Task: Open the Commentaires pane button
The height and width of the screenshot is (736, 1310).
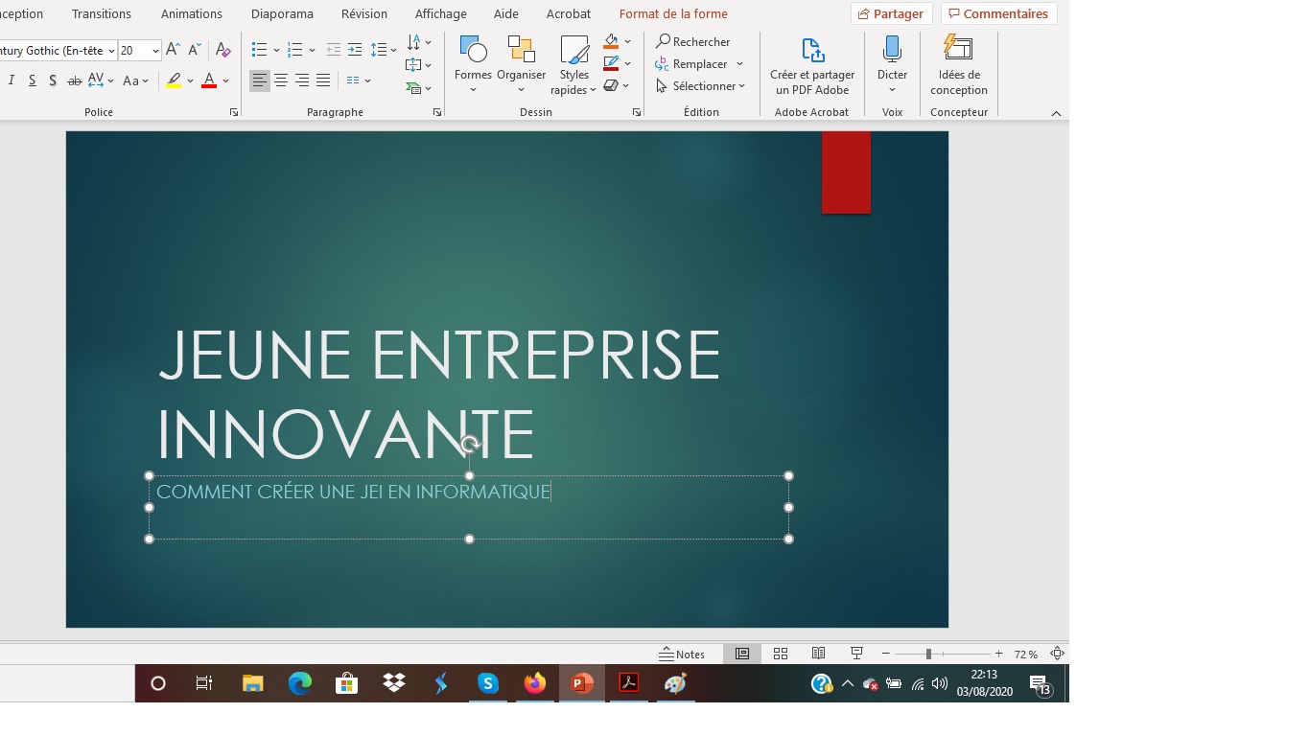Action: 998,14
